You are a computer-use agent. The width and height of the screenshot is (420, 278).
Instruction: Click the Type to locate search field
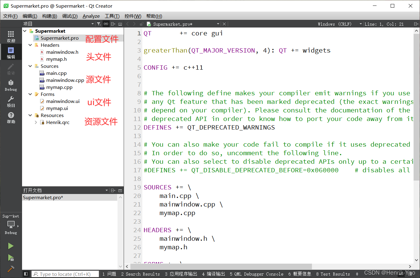(66, 274)
